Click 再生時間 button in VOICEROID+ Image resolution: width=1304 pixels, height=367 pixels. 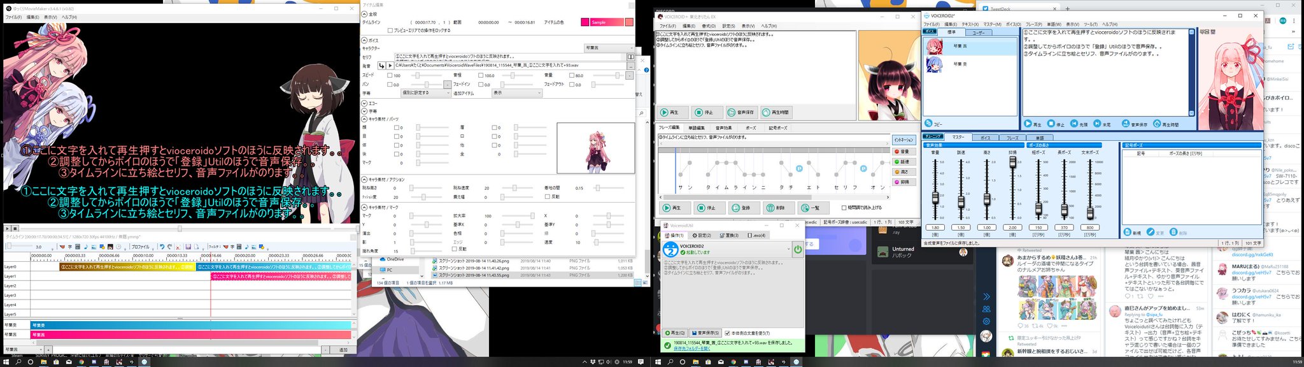(776, 112)
